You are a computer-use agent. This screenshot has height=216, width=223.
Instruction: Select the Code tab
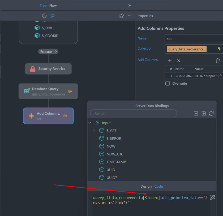click(158, 187)
